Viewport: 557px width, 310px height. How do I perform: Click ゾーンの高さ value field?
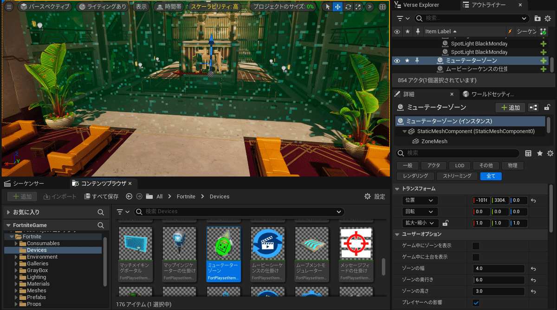pyautogui.click(x=499, y=291)
